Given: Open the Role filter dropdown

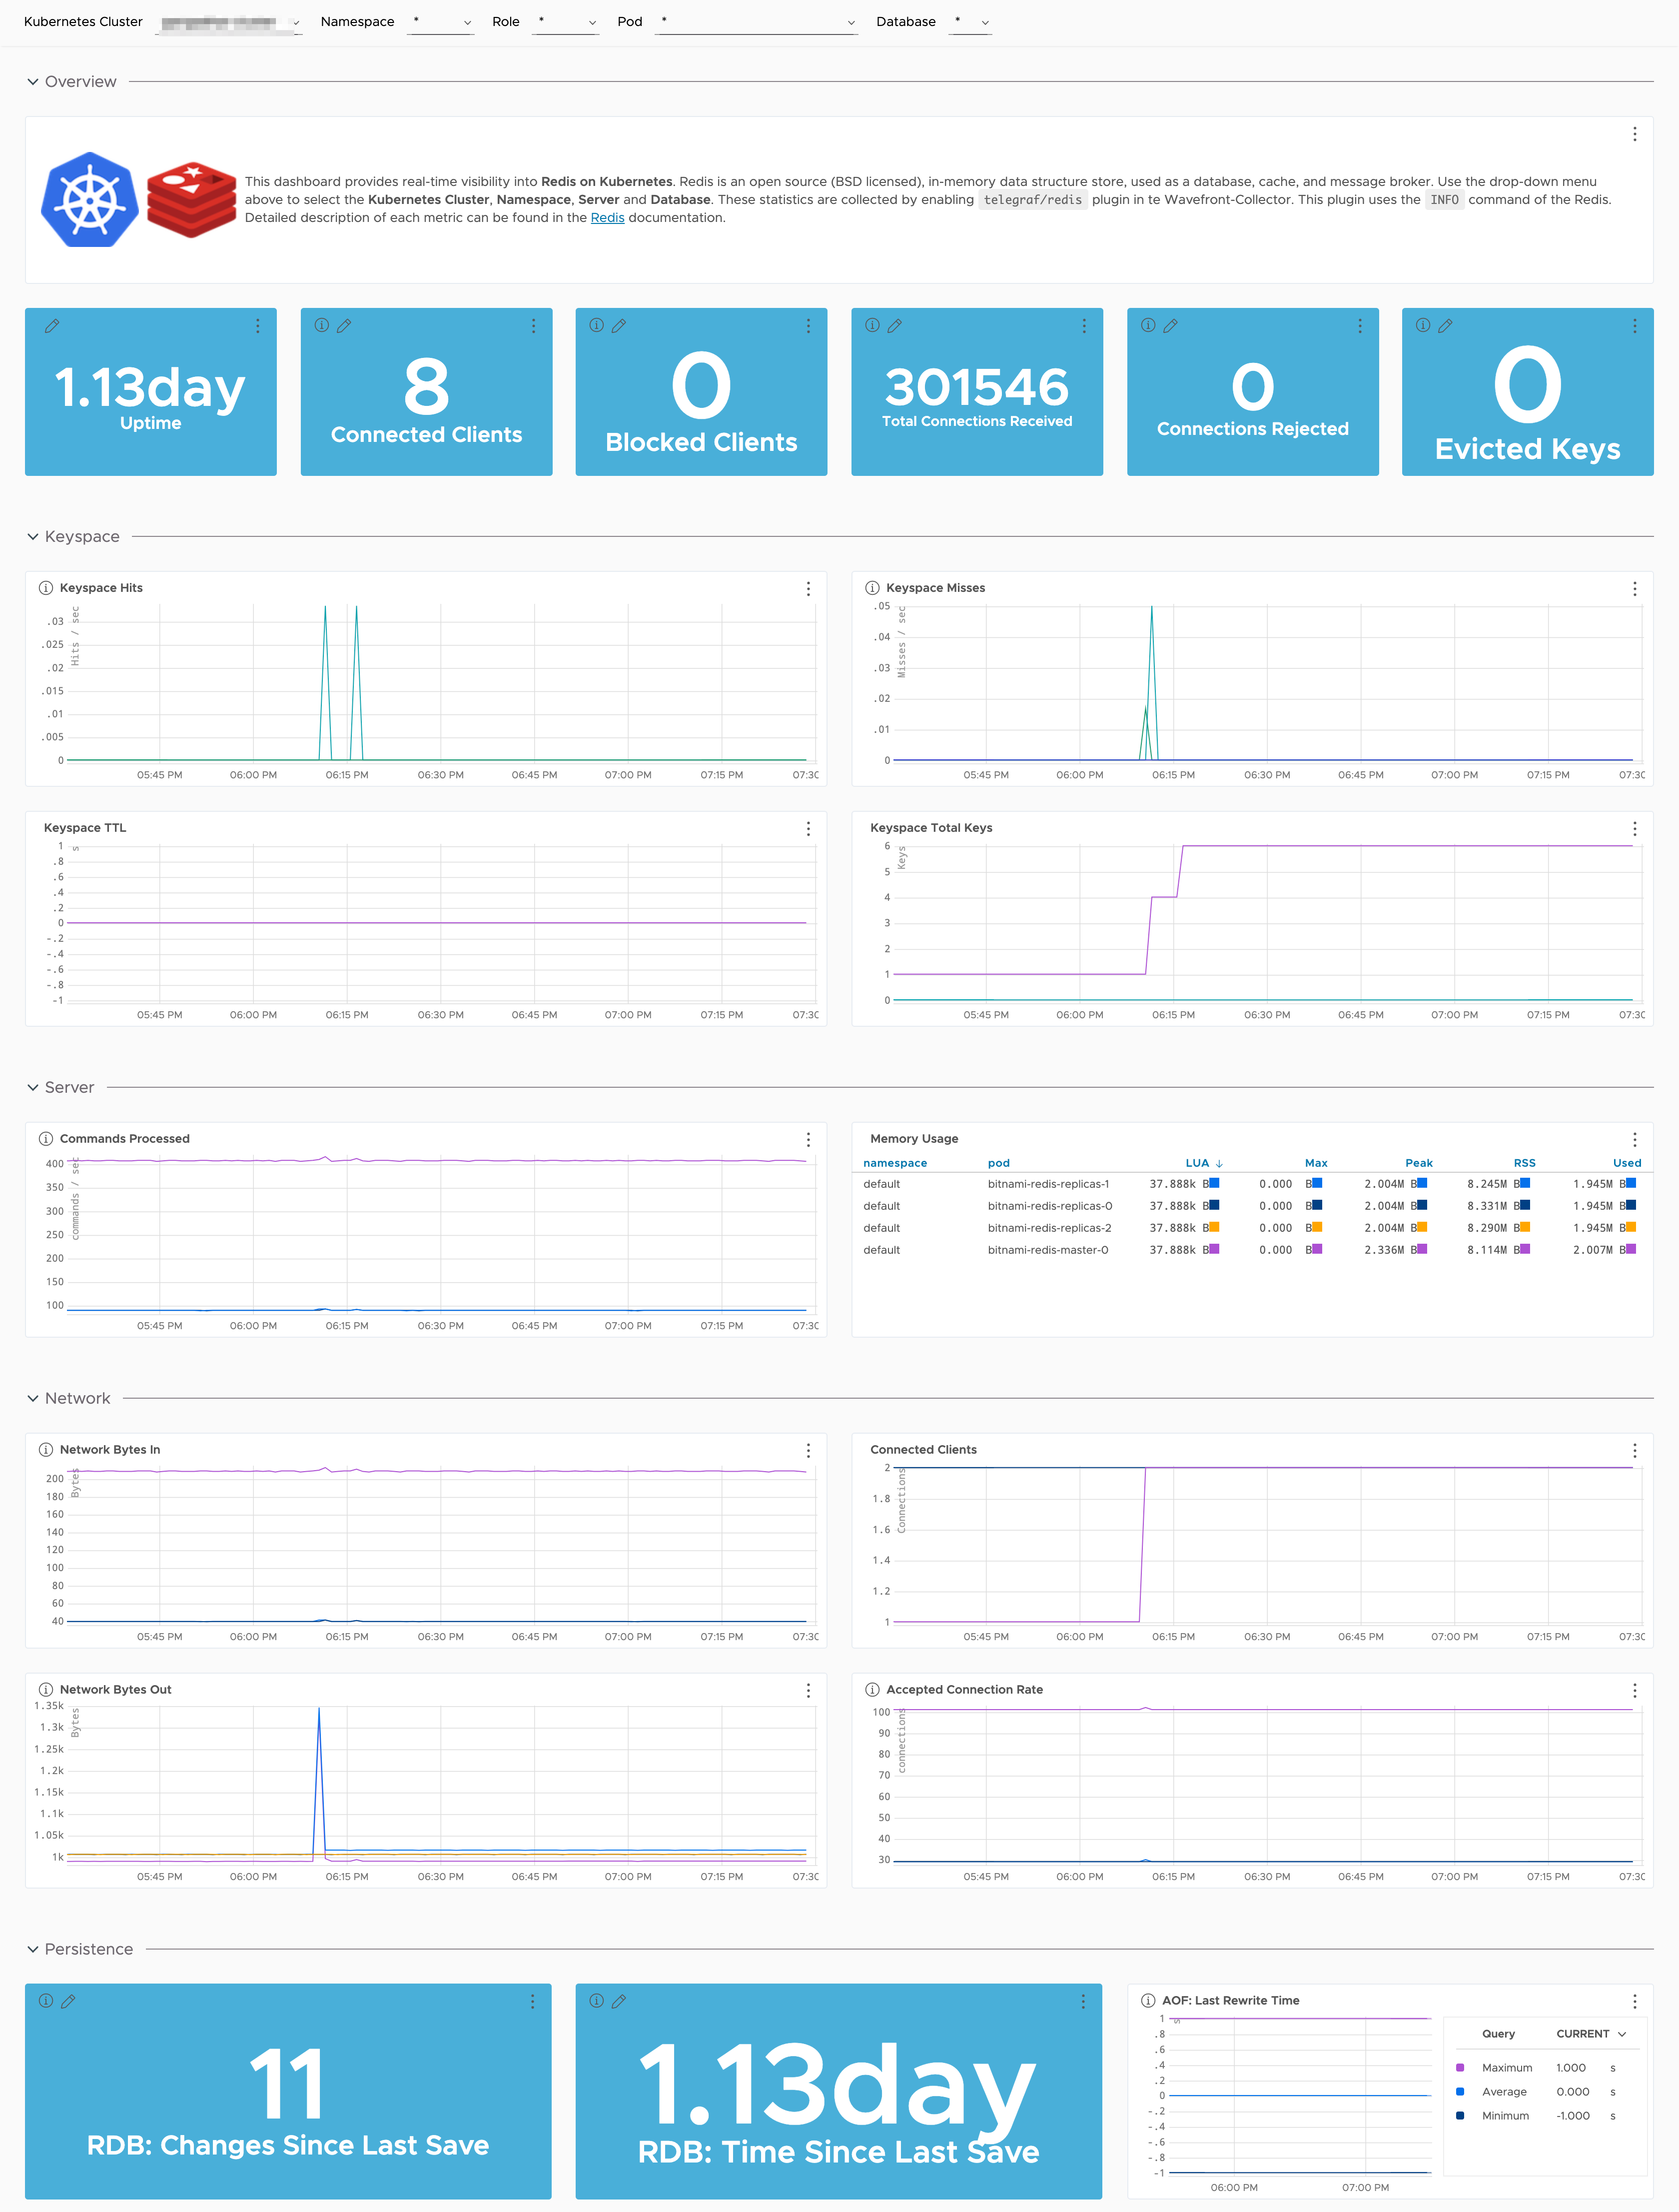Looking at the screenshot, I should pos(566,22).
